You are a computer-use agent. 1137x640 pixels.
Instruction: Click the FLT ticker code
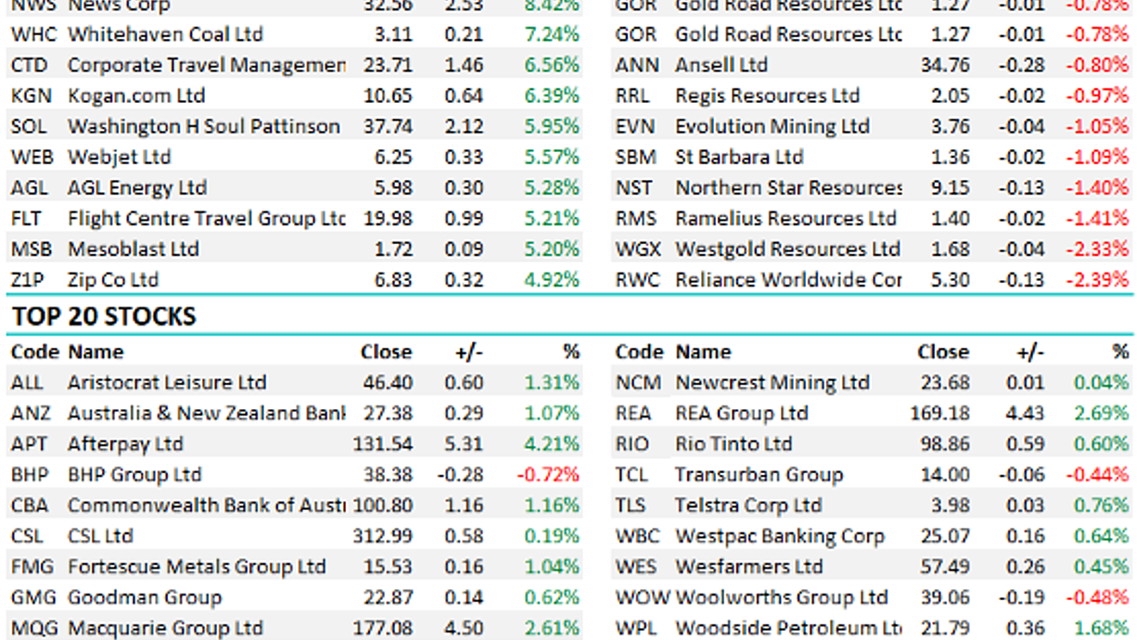(27, 218)
